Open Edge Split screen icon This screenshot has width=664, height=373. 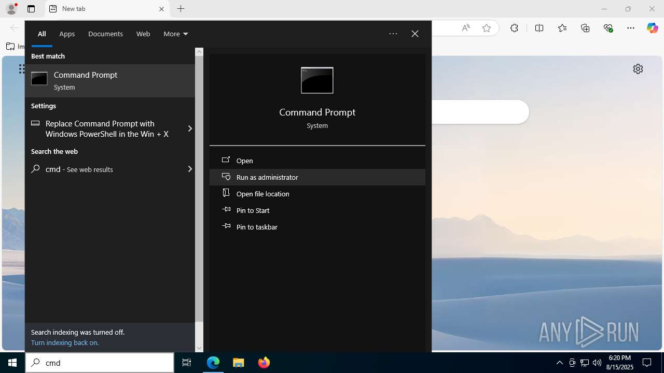pos(539,28)
